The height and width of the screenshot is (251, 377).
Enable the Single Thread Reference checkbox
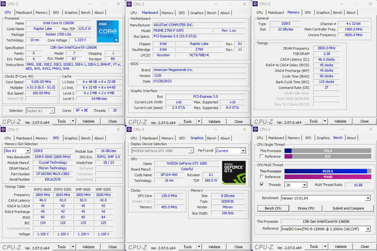(260, 156)
